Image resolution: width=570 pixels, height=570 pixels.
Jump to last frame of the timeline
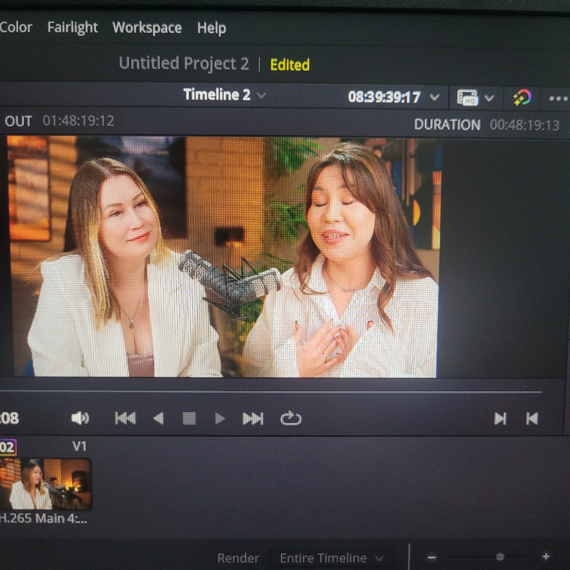tap(253, 418)
